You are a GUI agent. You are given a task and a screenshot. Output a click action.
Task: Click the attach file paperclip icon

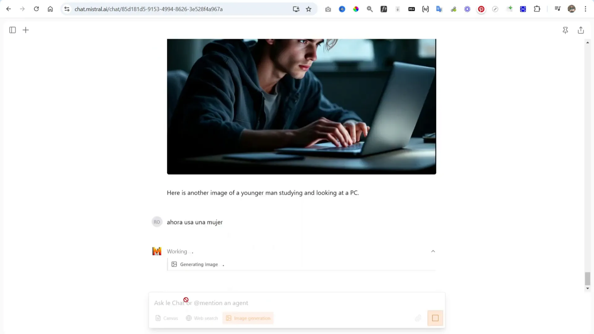418,318
